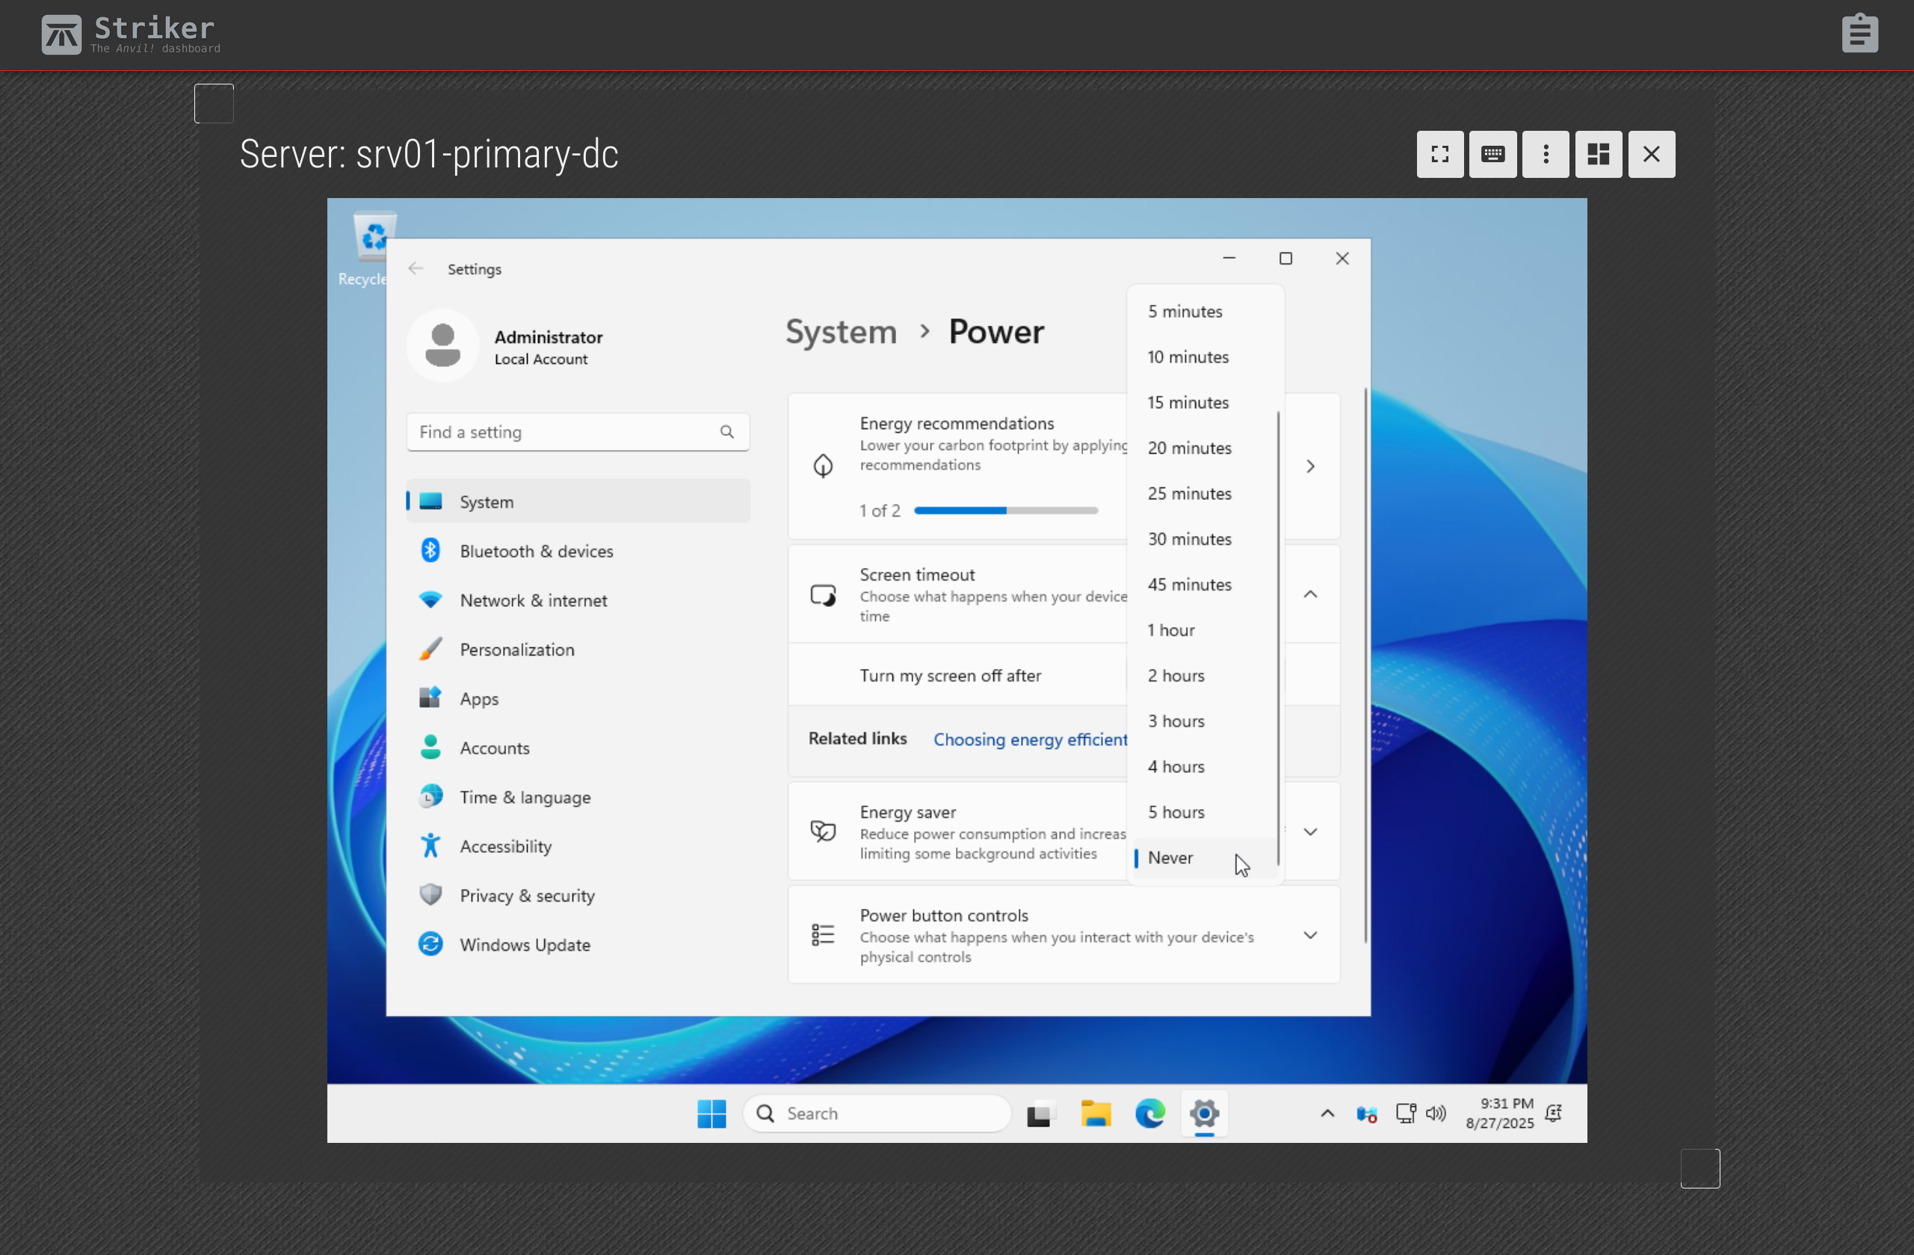Click the System breadcrumb link
The width and height of the screenshot is (1914, 1255).
(840, 331)
